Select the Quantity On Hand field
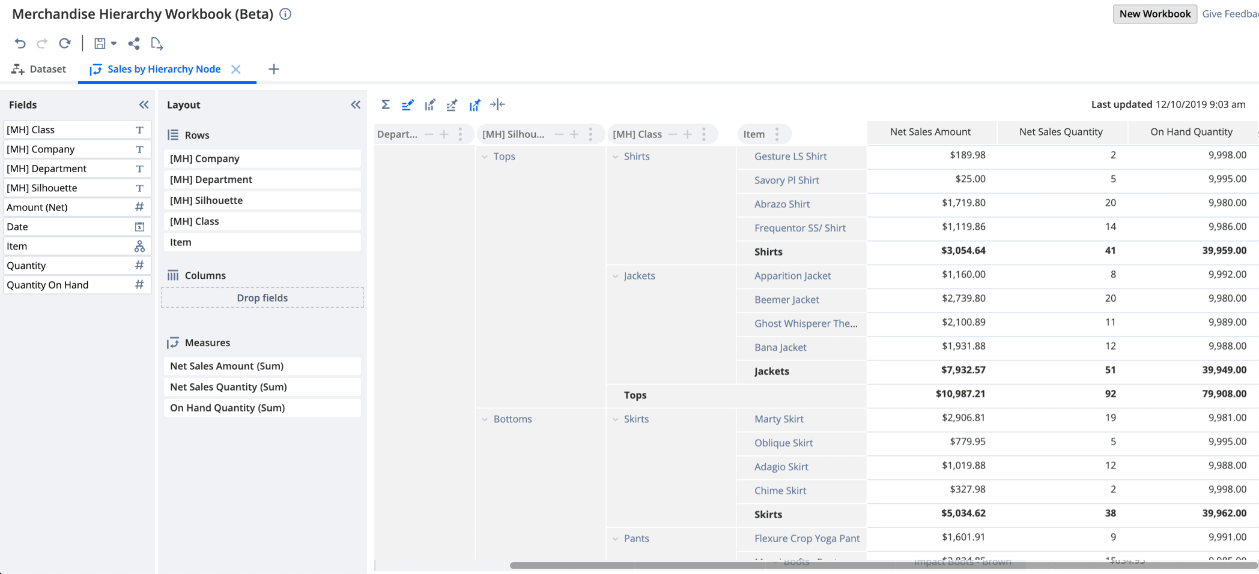The width and height of the screenshot is (1259, 574). point(77,285)
